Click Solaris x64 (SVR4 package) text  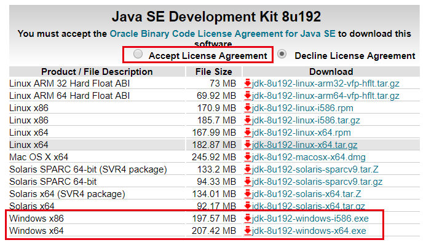67,194
